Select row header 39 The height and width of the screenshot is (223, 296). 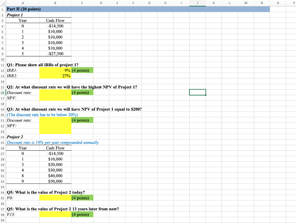click(3, 220)
